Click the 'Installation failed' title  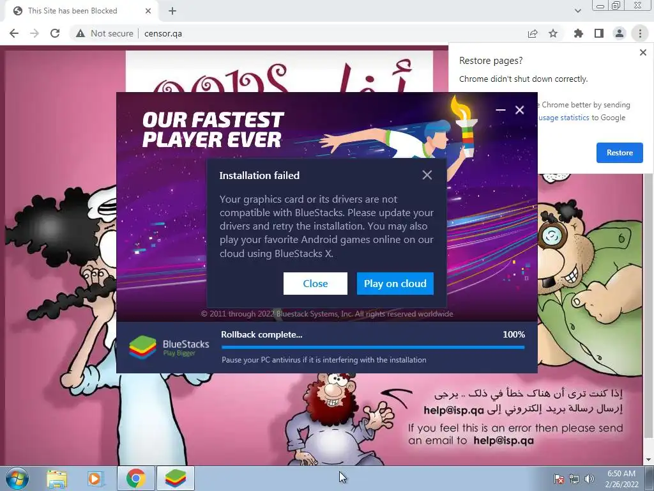point(259,175)
